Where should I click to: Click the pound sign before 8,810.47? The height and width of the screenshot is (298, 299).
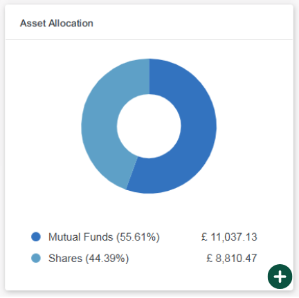(209, 258)
